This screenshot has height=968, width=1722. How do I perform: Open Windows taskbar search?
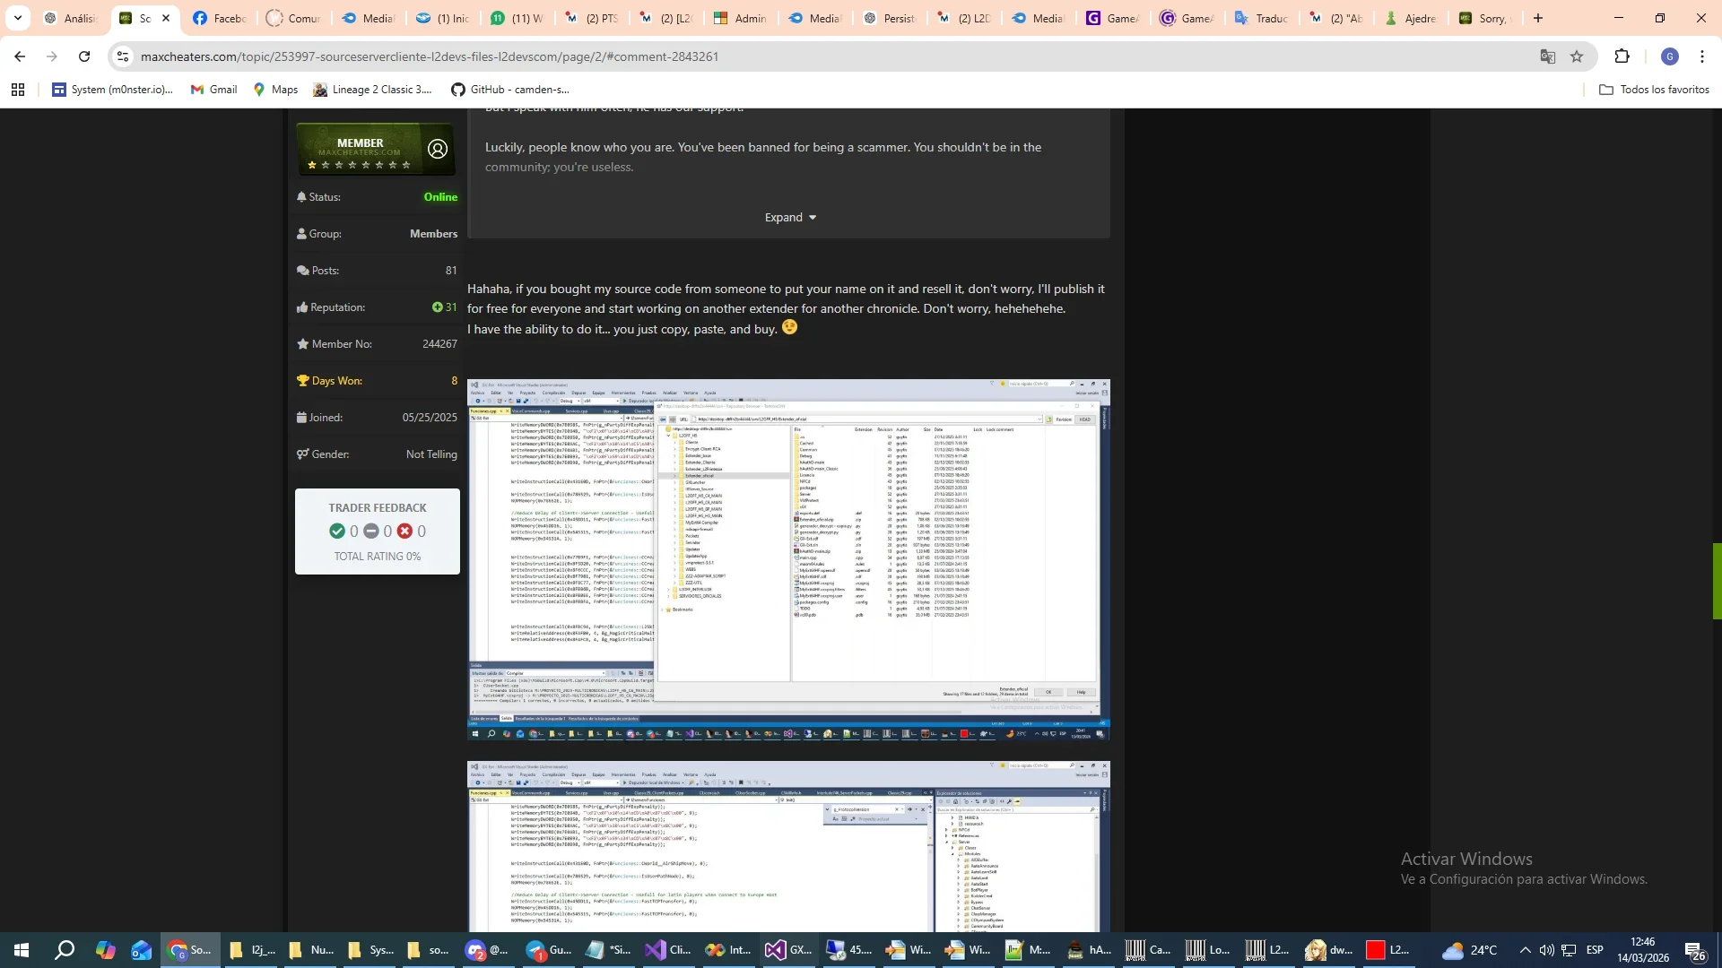[65, 950]
